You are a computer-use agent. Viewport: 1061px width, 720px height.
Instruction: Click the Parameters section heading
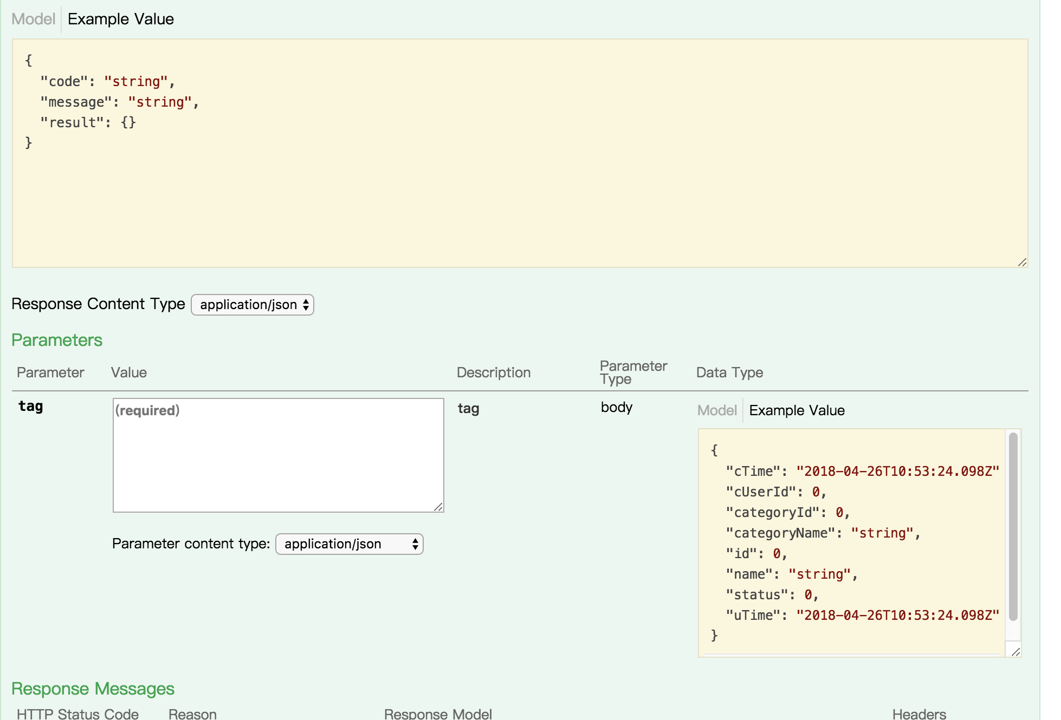click(57, 340)
